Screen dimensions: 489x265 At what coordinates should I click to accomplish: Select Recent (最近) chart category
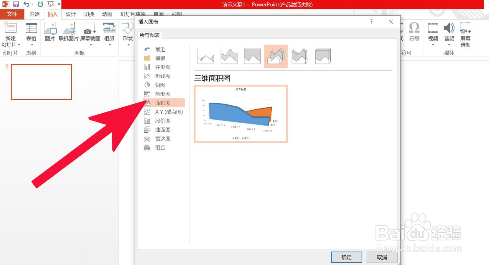pos(164,49)
